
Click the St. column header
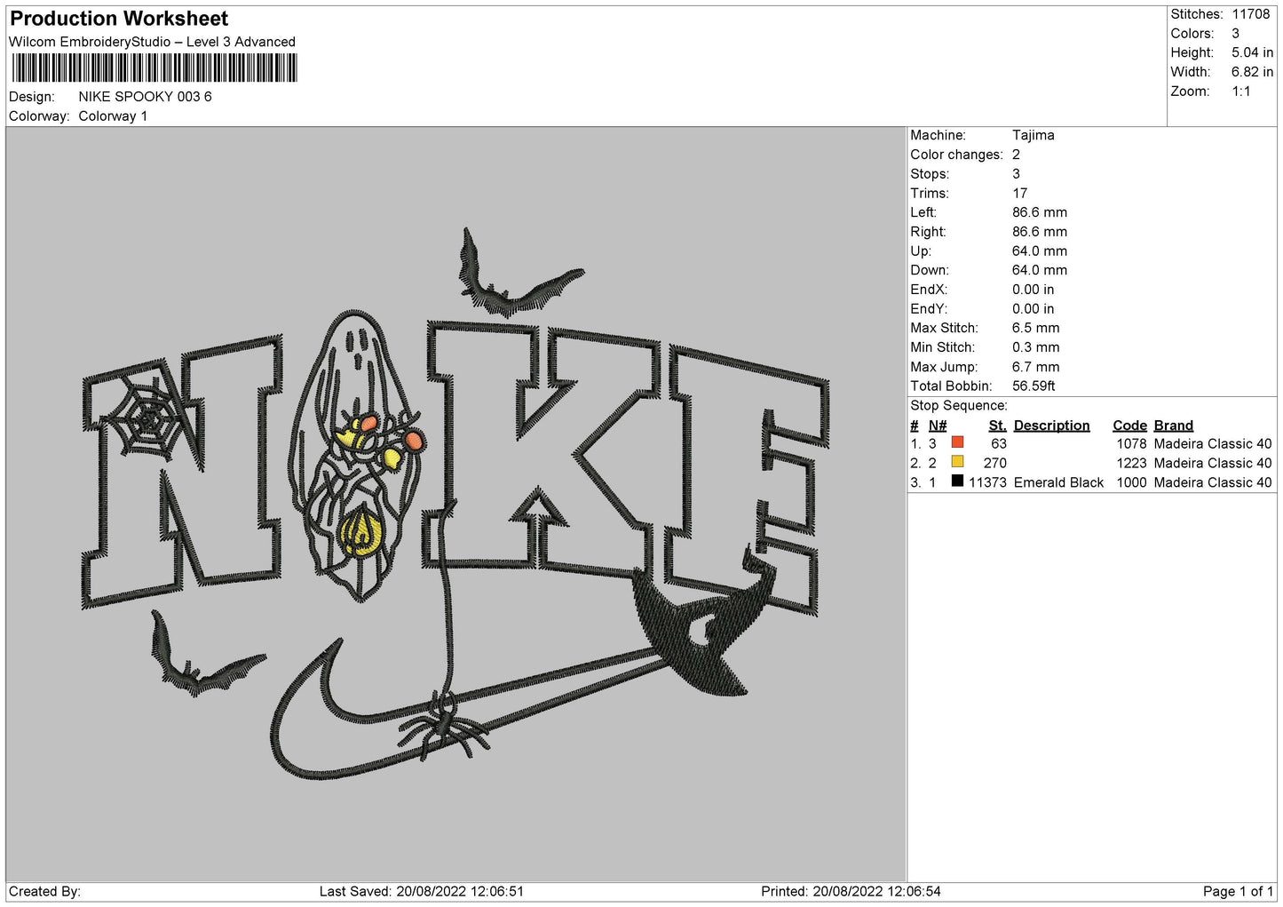coord(997,426)
